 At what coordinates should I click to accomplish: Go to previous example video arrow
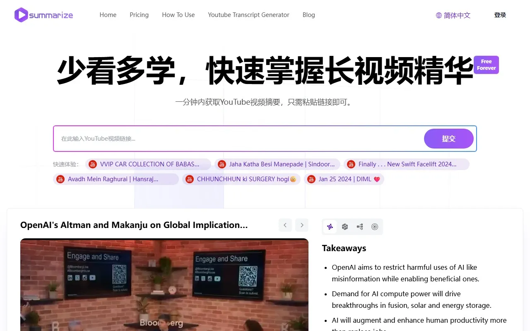[285, 225]
